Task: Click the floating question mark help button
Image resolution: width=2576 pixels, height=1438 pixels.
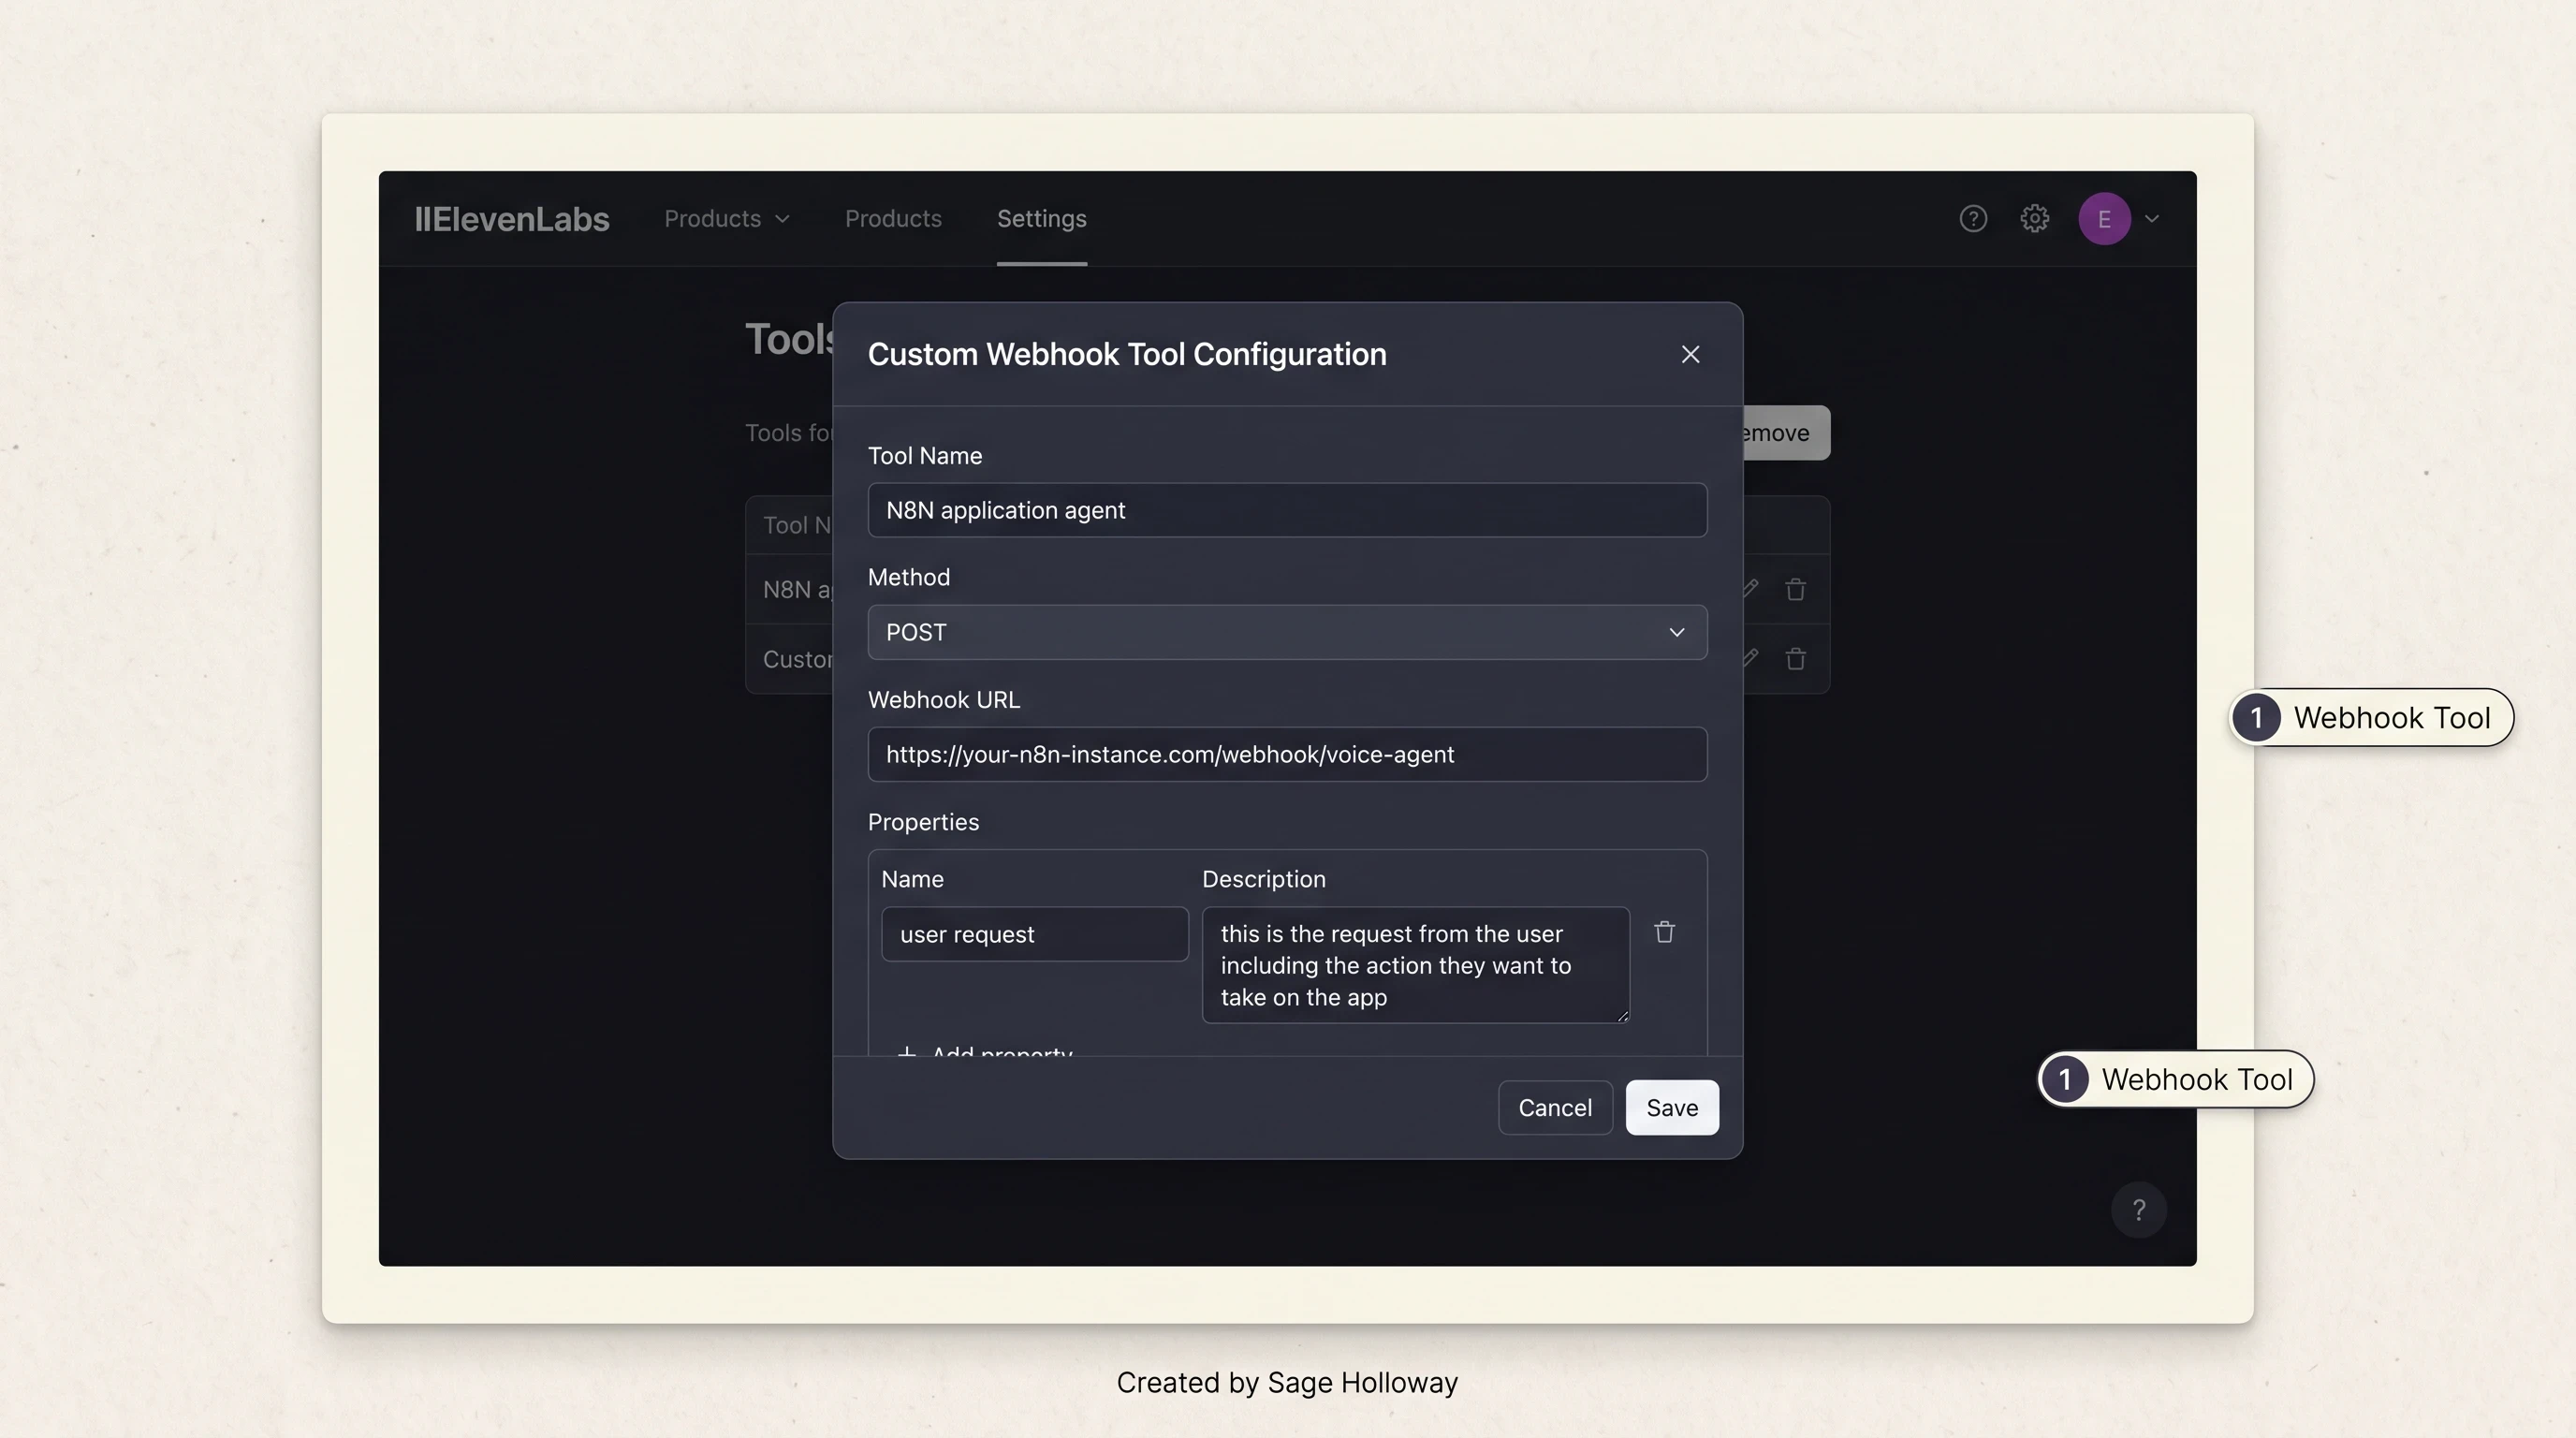Action: pos(2138,1210)
